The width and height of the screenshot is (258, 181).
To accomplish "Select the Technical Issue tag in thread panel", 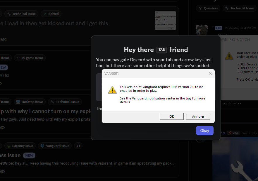I will pos(240,8).
